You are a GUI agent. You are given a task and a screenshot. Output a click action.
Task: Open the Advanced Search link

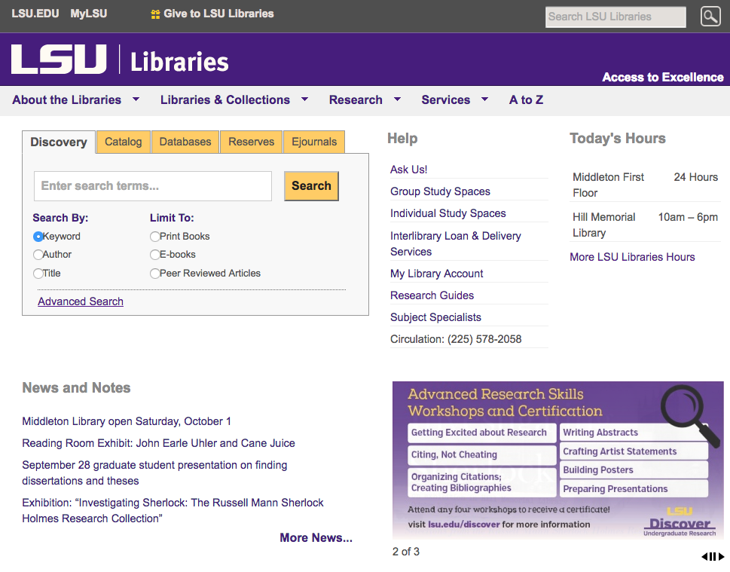pyautogui.click(x=81, y=301)
